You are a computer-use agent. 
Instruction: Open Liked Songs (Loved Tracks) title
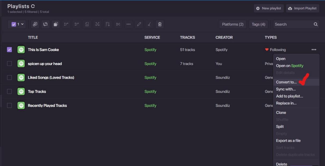51,78
